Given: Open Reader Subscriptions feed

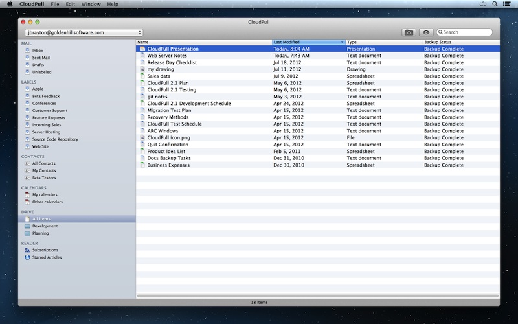Looking at the screenshot, I should [45, 249].
